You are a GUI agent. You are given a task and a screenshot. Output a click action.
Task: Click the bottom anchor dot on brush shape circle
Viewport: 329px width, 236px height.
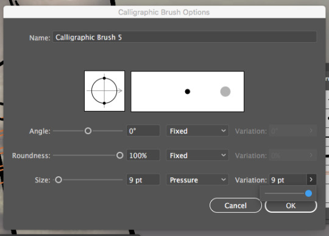click(x=104, y=103)
